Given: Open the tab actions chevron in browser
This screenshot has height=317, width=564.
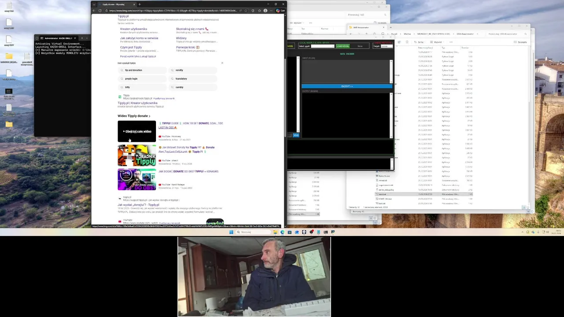Looking at the screenshot, I should point(94,4).
